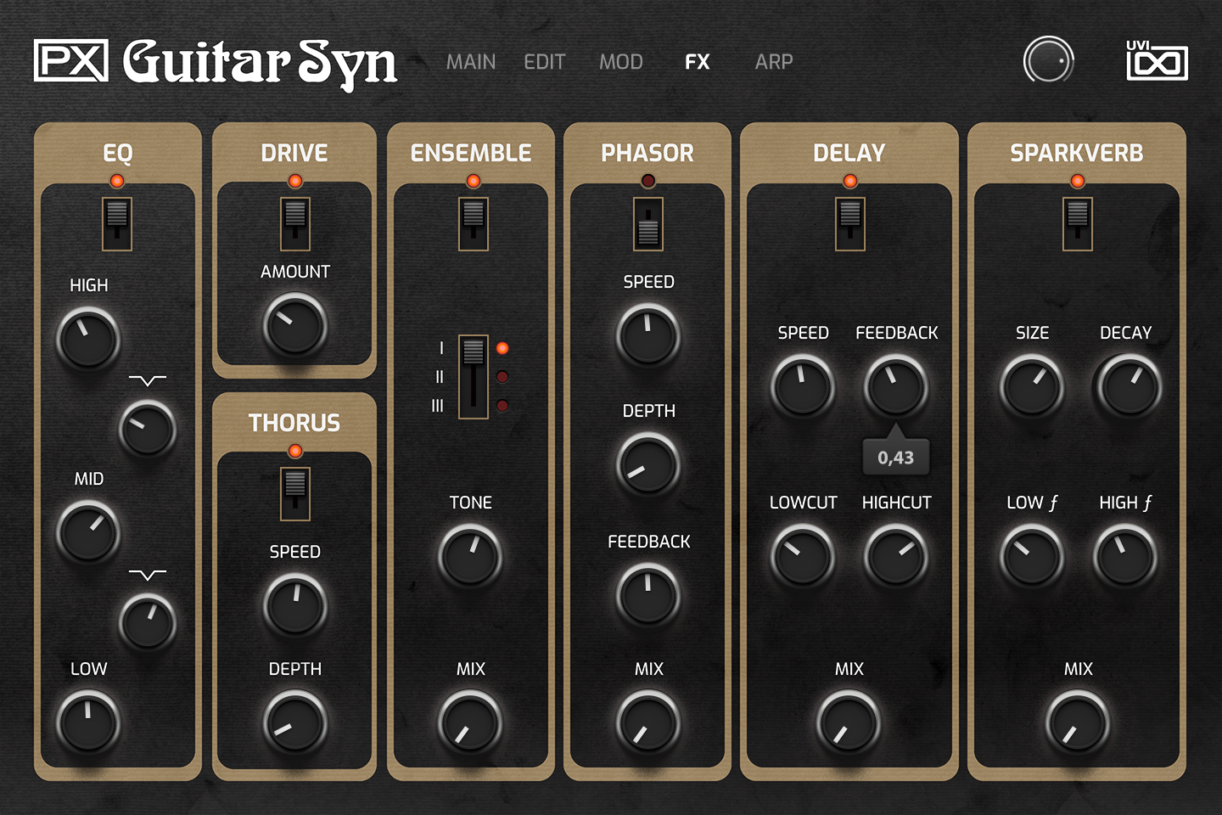Screen dimensions: 1222x815
Task: Select the FX tab
Action: [x=698, y=62]
